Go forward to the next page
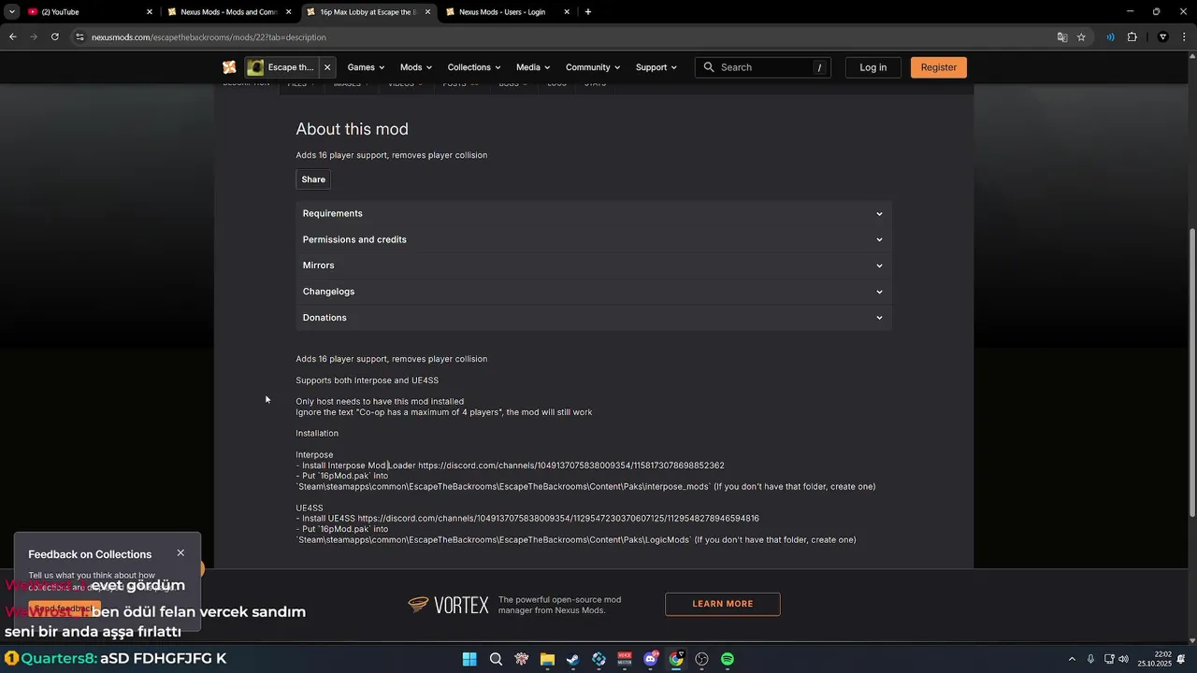 click(x=34, y=37)
